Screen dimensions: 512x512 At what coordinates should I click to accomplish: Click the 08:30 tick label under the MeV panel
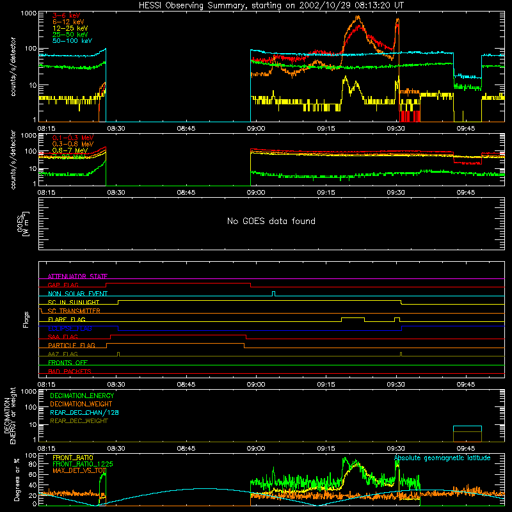[x=116, y=193]
